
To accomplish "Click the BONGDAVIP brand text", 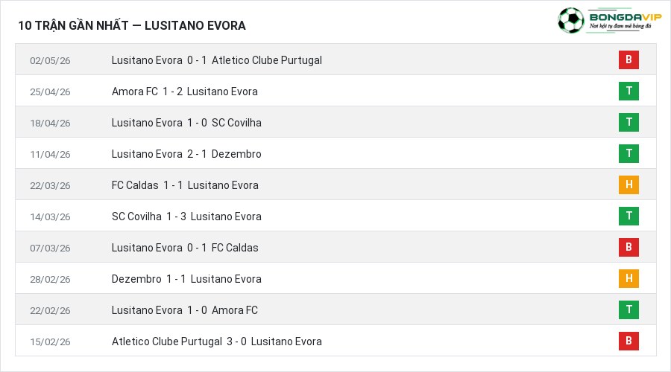I will click(626, 17).
